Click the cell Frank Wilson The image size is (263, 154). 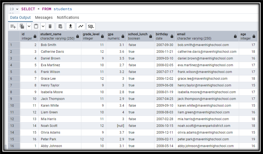point(60,72)
